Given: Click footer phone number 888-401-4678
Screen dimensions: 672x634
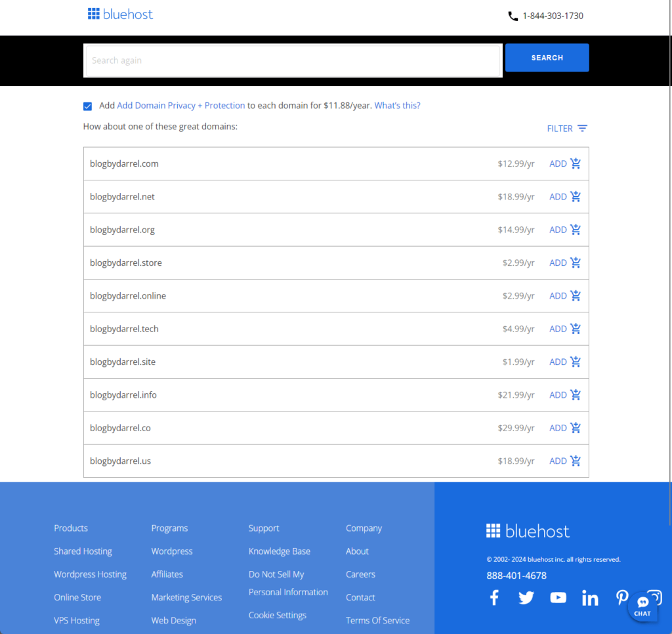Looking at the screenshot, I should tap(516, 576).
